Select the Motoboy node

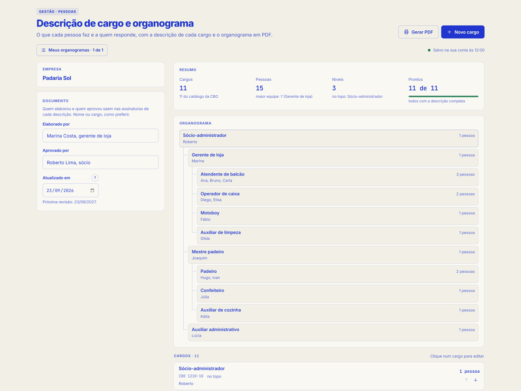click(337, 216)
